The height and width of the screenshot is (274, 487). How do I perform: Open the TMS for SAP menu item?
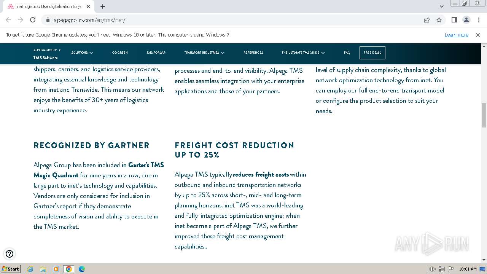[x=156, y=53]
